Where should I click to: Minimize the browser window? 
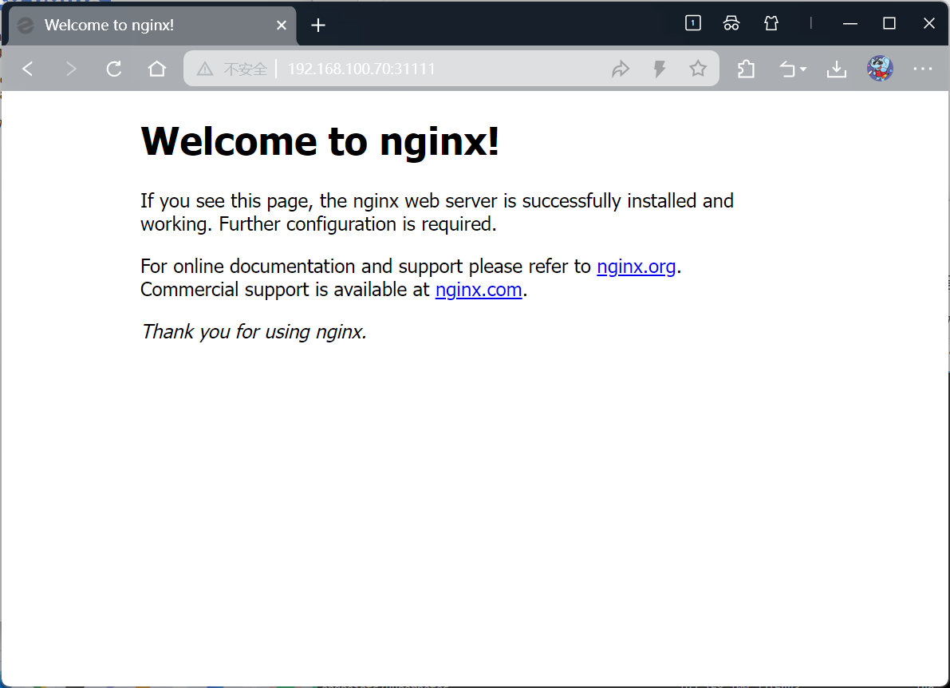point(850,24)
